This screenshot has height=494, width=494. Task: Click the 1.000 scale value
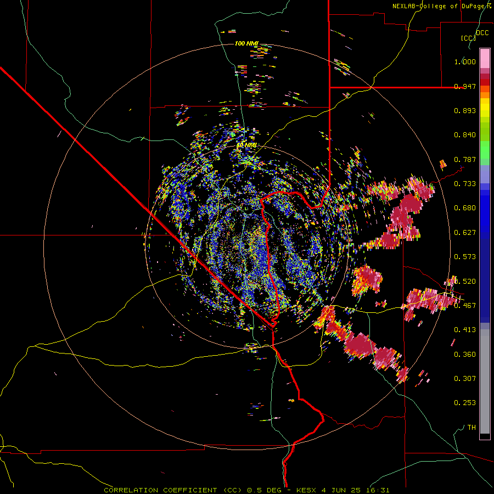click(x=465, y=61)
